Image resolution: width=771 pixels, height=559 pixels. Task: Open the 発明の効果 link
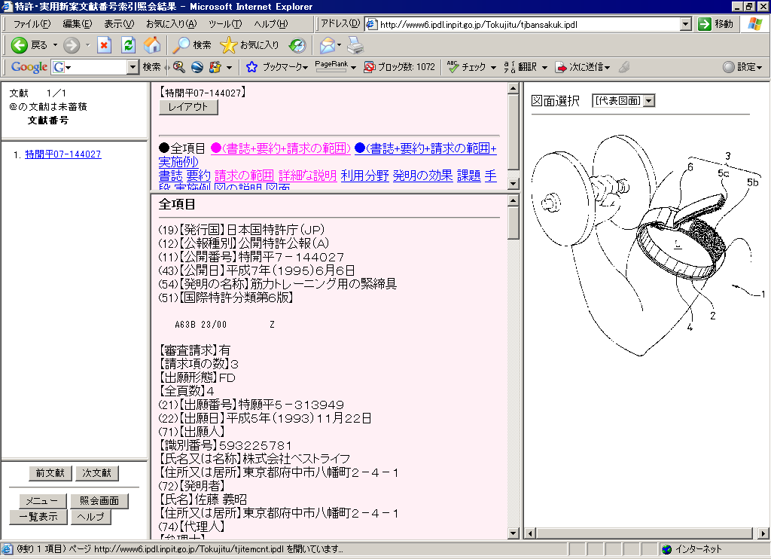tap(422, 176)
